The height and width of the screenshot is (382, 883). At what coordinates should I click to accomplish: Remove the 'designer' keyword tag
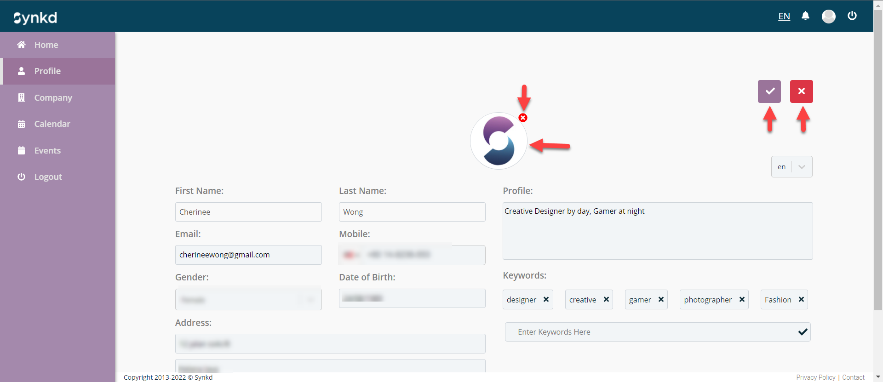546,299
